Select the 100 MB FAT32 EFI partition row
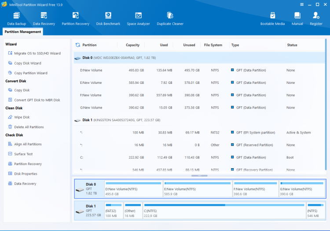Screen dimensions: 330x231 tap(199, 133)
